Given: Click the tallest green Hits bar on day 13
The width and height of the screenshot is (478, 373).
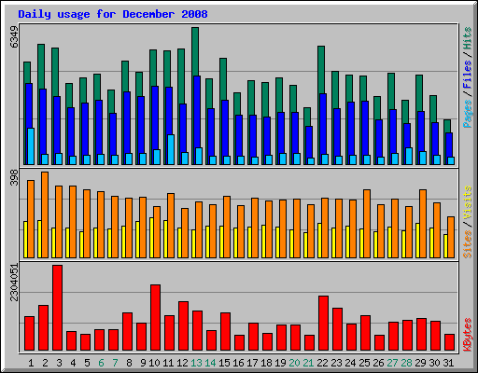Looking at the screenshot, I should pos(195,51).
